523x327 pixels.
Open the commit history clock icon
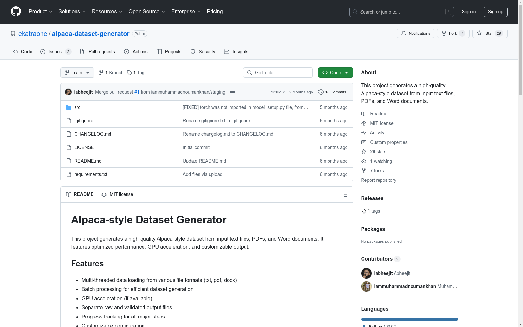point(321,92)
